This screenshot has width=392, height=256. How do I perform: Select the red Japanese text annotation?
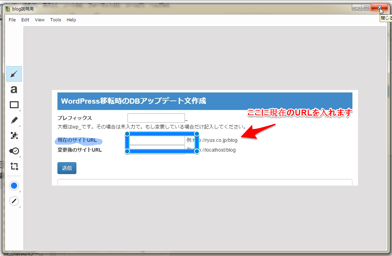300,113
